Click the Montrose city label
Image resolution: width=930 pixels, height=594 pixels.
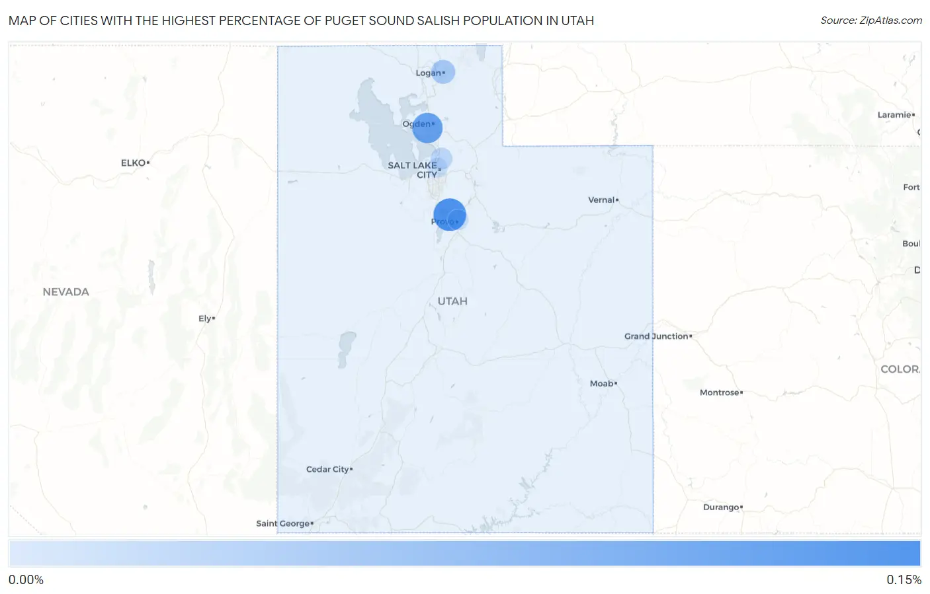pyautogui.click(x=720, y=392)
